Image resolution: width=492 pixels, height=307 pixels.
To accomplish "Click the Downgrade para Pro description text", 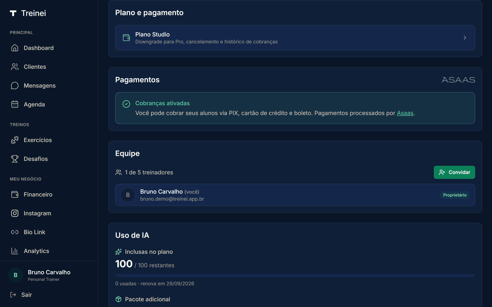I will pyautogui.click(x=206, y=42).
